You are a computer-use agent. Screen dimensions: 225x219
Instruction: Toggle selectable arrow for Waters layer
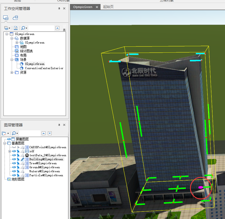point(18,171)
